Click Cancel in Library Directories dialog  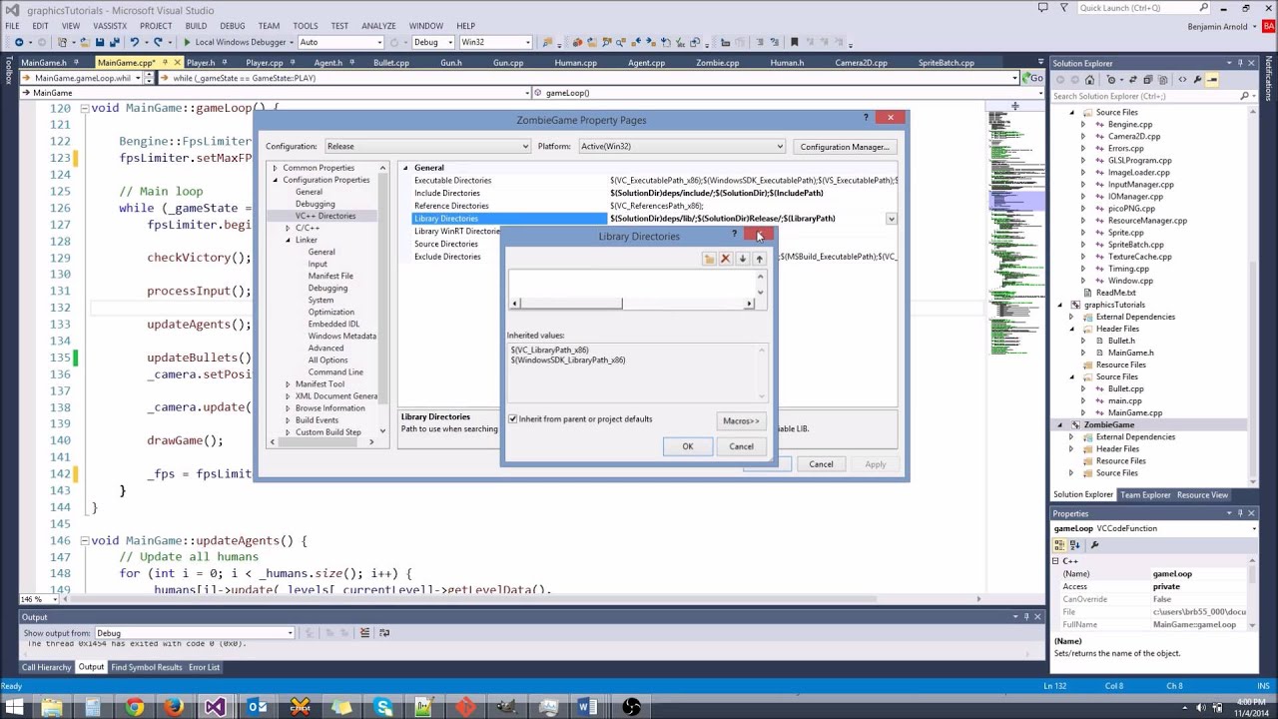(741, 446)
